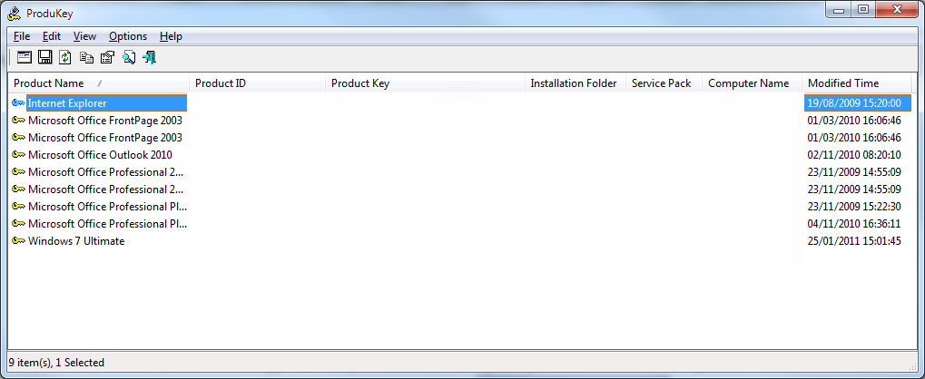Click the key icon beside Internet Explorer
Viewport: 925px width, 379px height.
18,103
